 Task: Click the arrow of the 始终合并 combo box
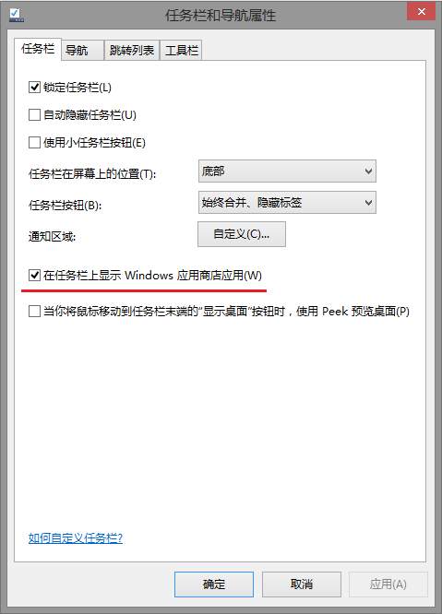click(368, 203)
